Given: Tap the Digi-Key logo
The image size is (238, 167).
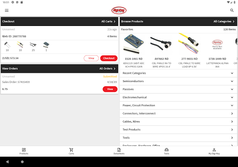Looking at the screenshot, I should click(x=119, y=10).
